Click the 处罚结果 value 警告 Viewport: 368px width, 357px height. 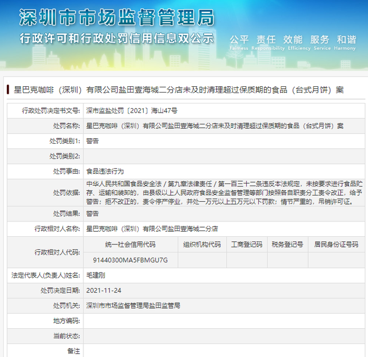(92, 213)
